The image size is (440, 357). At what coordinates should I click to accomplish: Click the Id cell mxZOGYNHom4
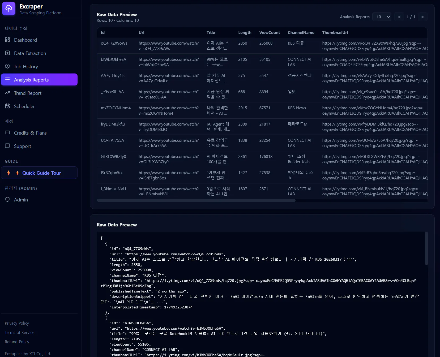(116, 108)
